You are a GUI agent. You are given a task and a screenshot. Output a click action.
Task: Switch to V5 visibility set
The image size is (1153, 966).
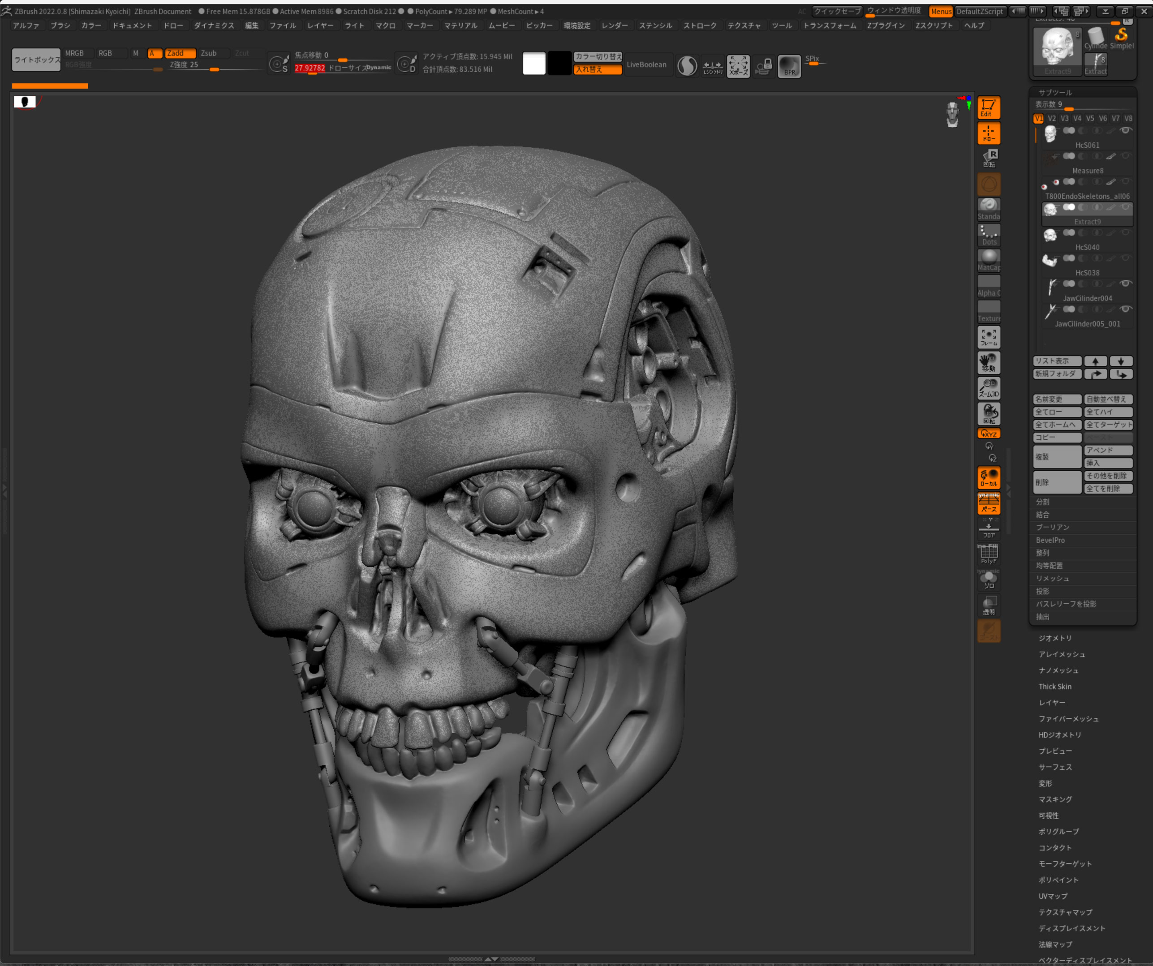(1090, 119)
